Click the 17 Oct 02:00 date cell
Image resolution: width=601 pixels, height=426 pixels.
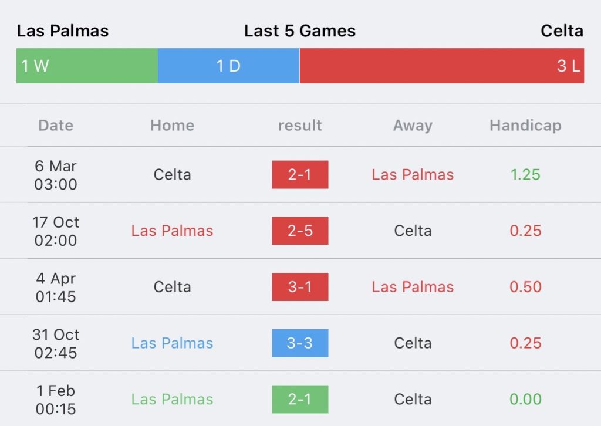tap(56, 231)
